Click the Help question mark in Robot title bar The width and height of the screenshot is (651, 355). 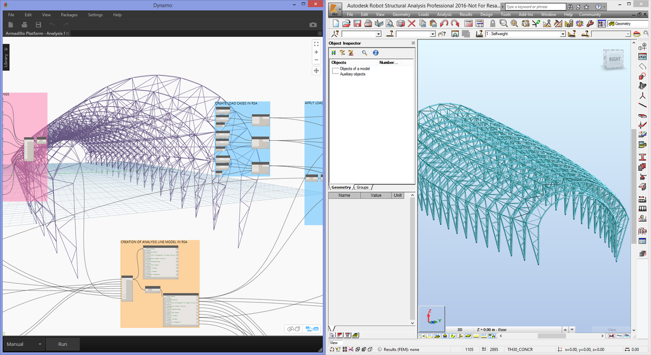597,6
